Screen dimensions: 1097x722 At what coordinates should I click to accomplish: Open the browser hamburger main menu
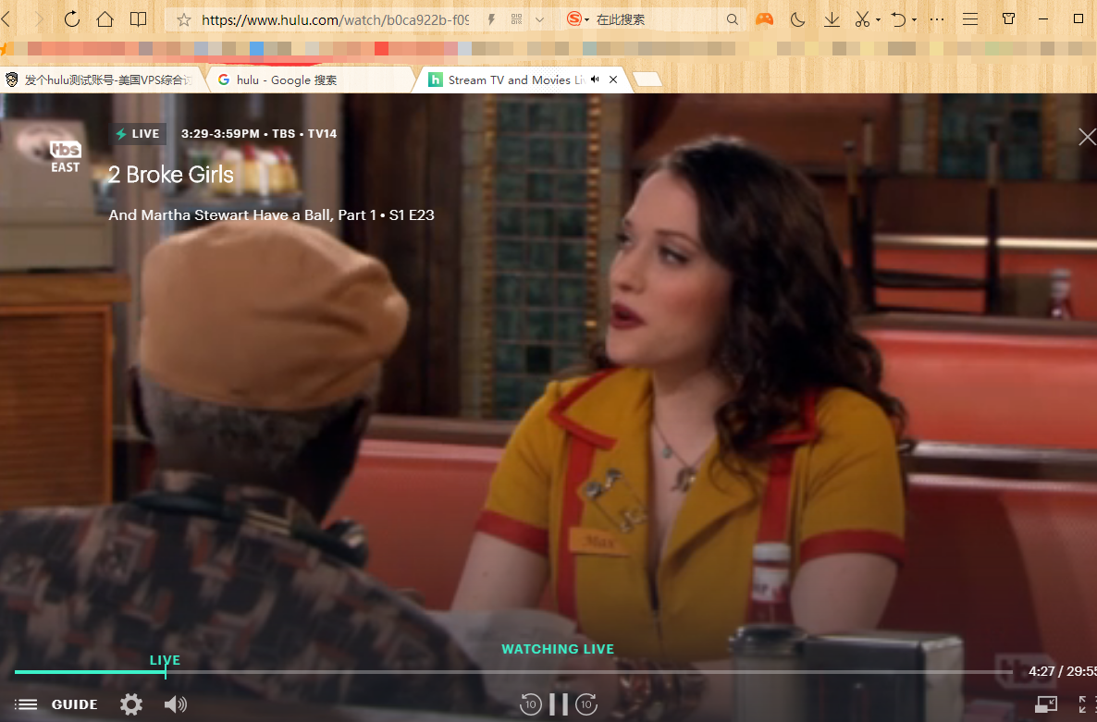point(969,19)
